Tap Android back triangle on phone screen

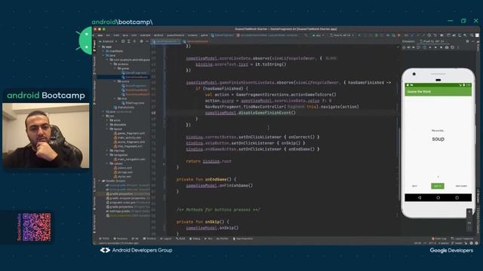click(x=420, y=197)
